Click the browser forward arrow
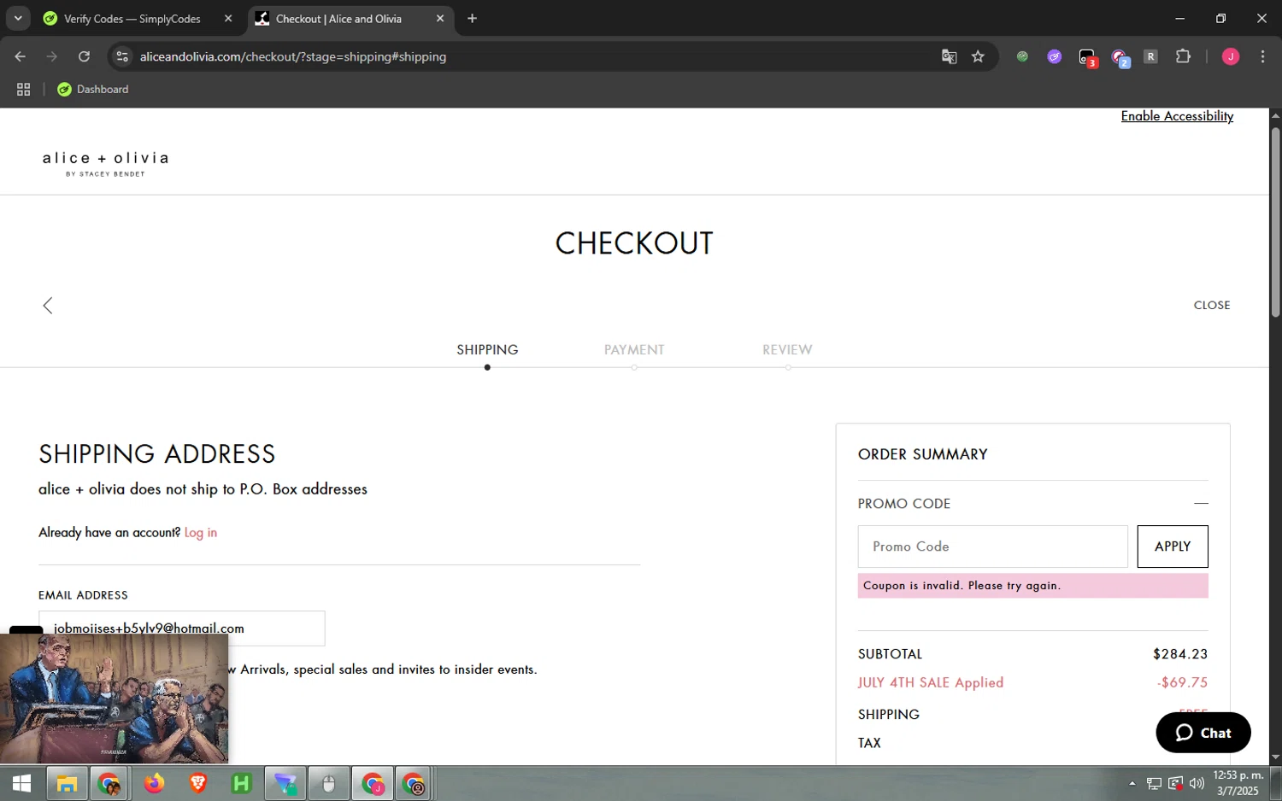 pyautogui.click(x=52, y=56)
